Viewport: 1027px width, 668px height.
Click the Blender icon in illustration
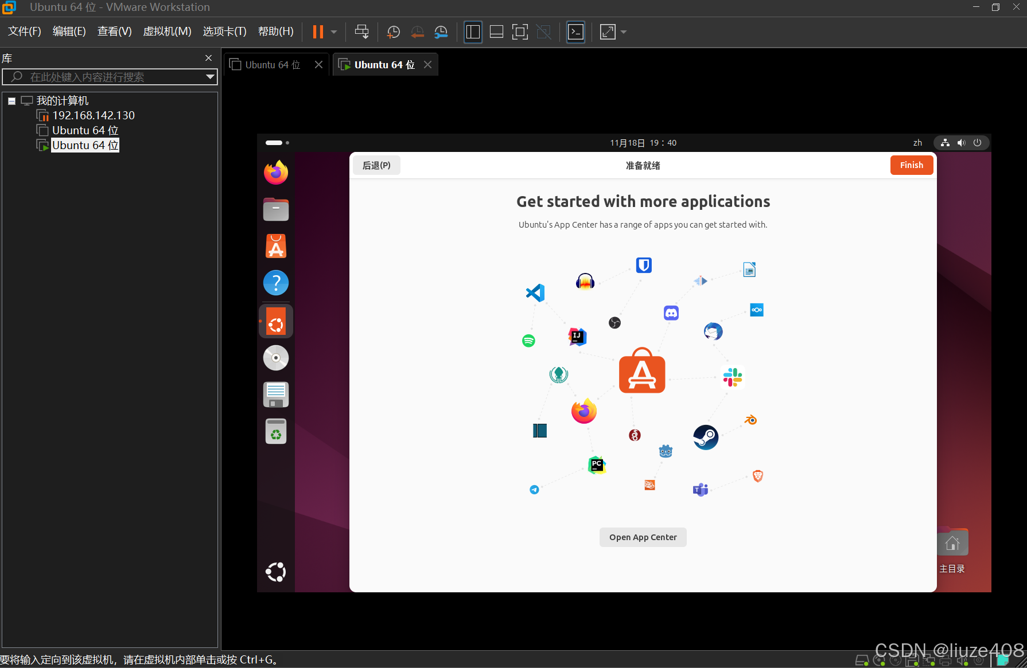[750, 420]
